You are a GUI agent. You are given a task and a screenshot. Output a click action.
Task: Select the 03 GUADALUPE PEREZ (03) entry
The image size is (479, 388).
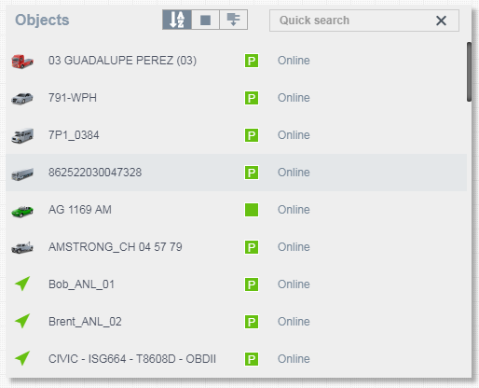[122, 61]
